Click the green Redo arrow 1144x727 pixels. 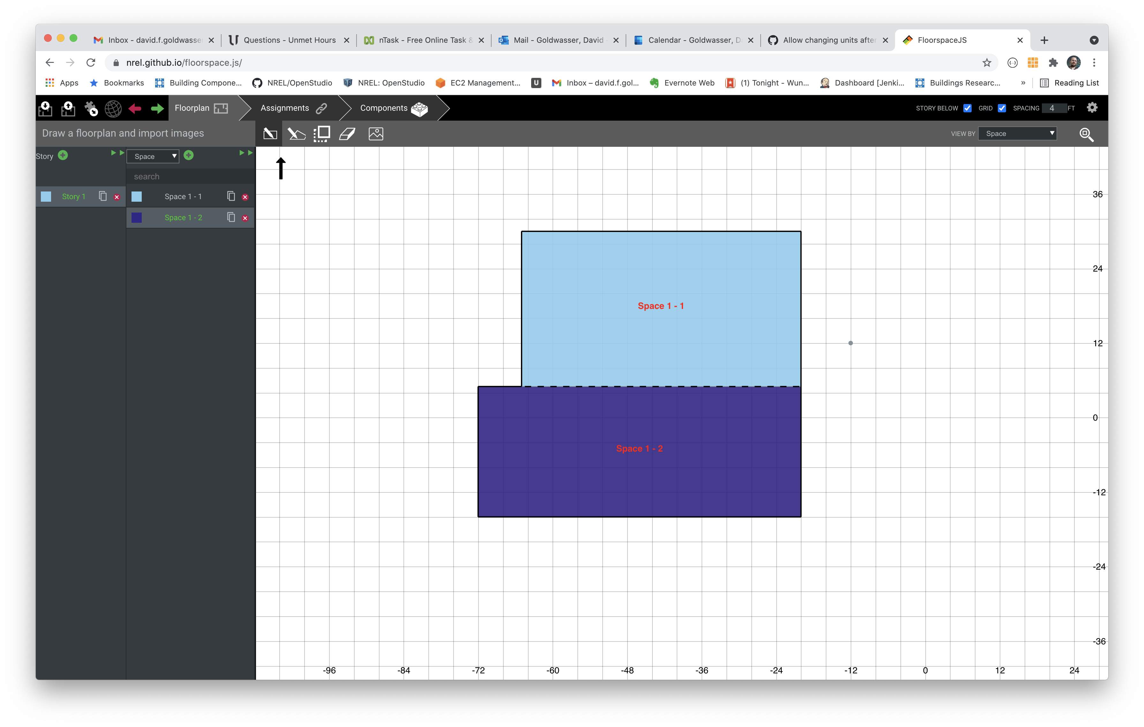157,109
